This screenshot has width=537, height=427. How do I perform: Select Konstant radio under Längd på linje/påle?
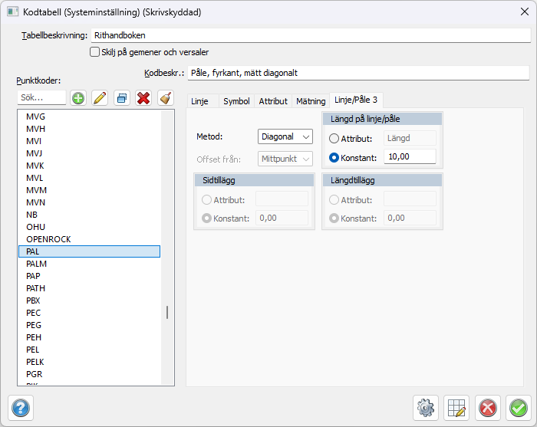tap(334, 157)
